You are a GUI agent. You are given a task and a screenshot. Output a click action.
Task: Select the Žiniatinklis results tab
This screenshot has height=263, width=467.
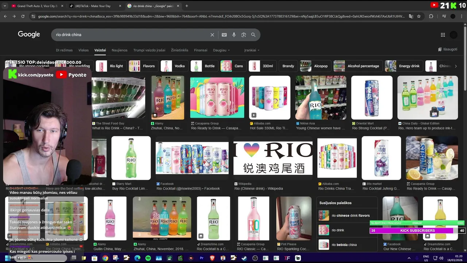(180, 50)
